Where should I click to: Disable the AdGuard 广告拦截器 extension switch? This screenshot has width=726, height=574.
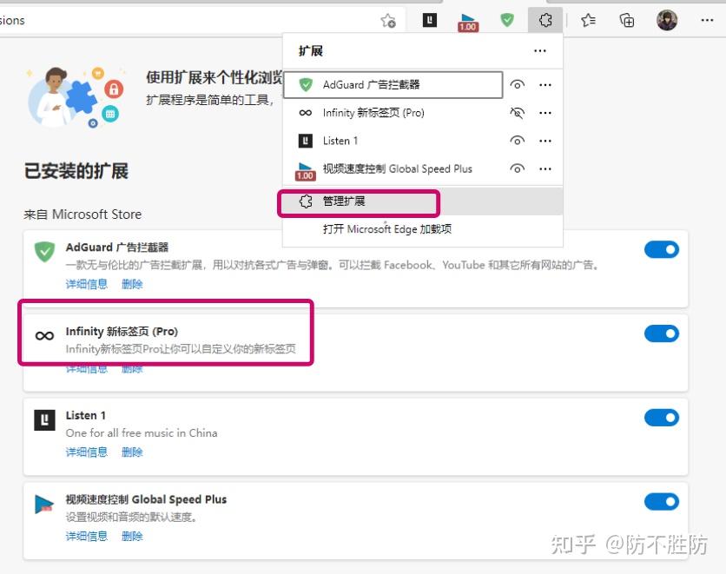click(x=662, y=249)
